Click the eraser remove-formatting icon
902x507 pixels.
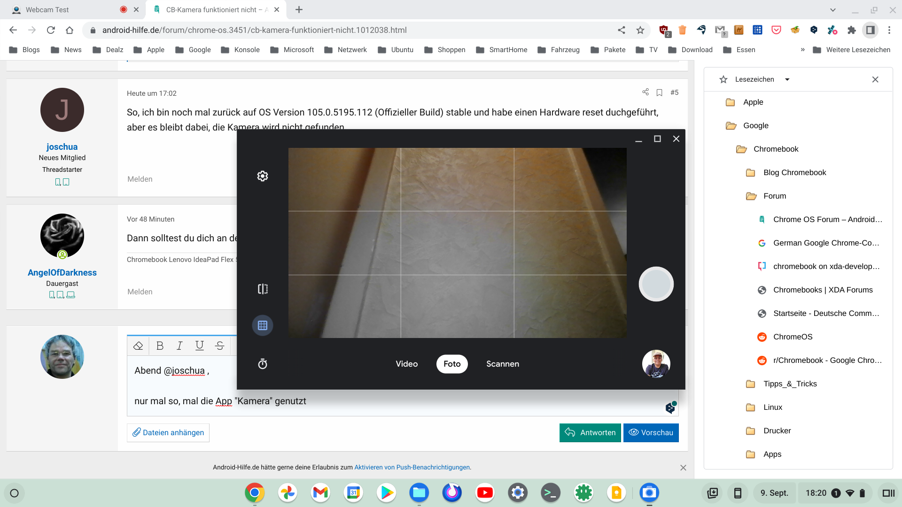[x=138, y=346]
